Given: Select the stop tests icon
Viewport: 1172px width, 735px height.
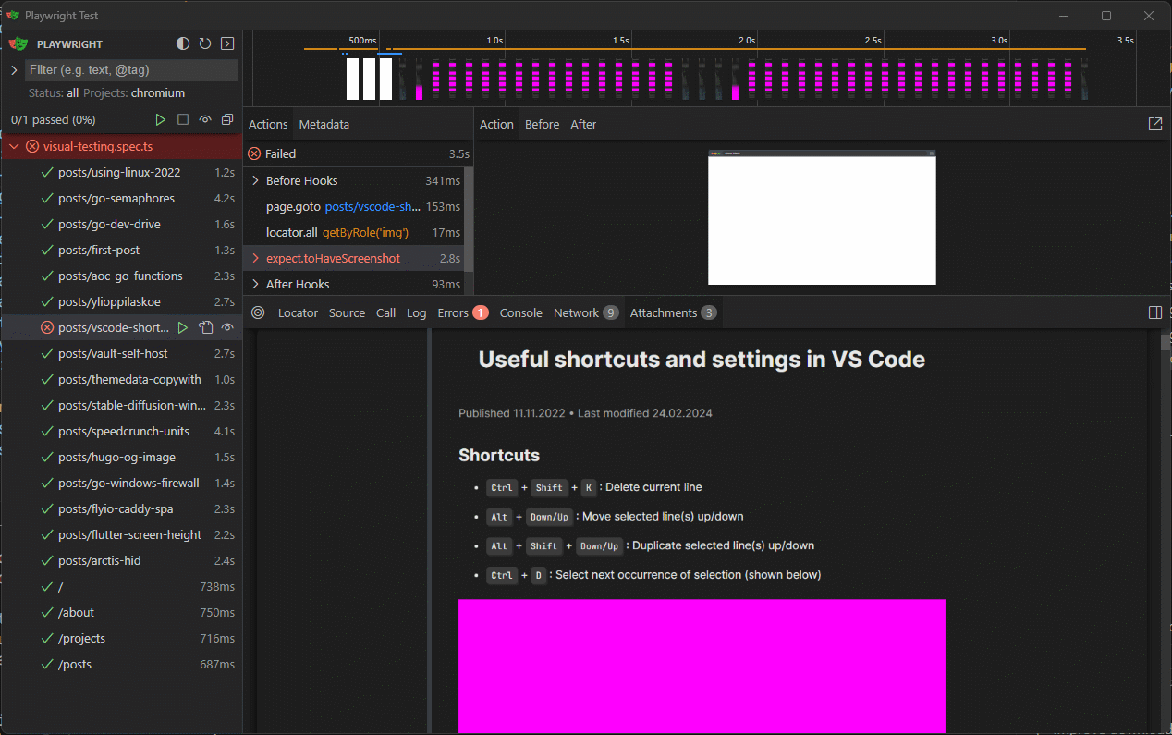Looking at the screenshot, I should (182, 119).
